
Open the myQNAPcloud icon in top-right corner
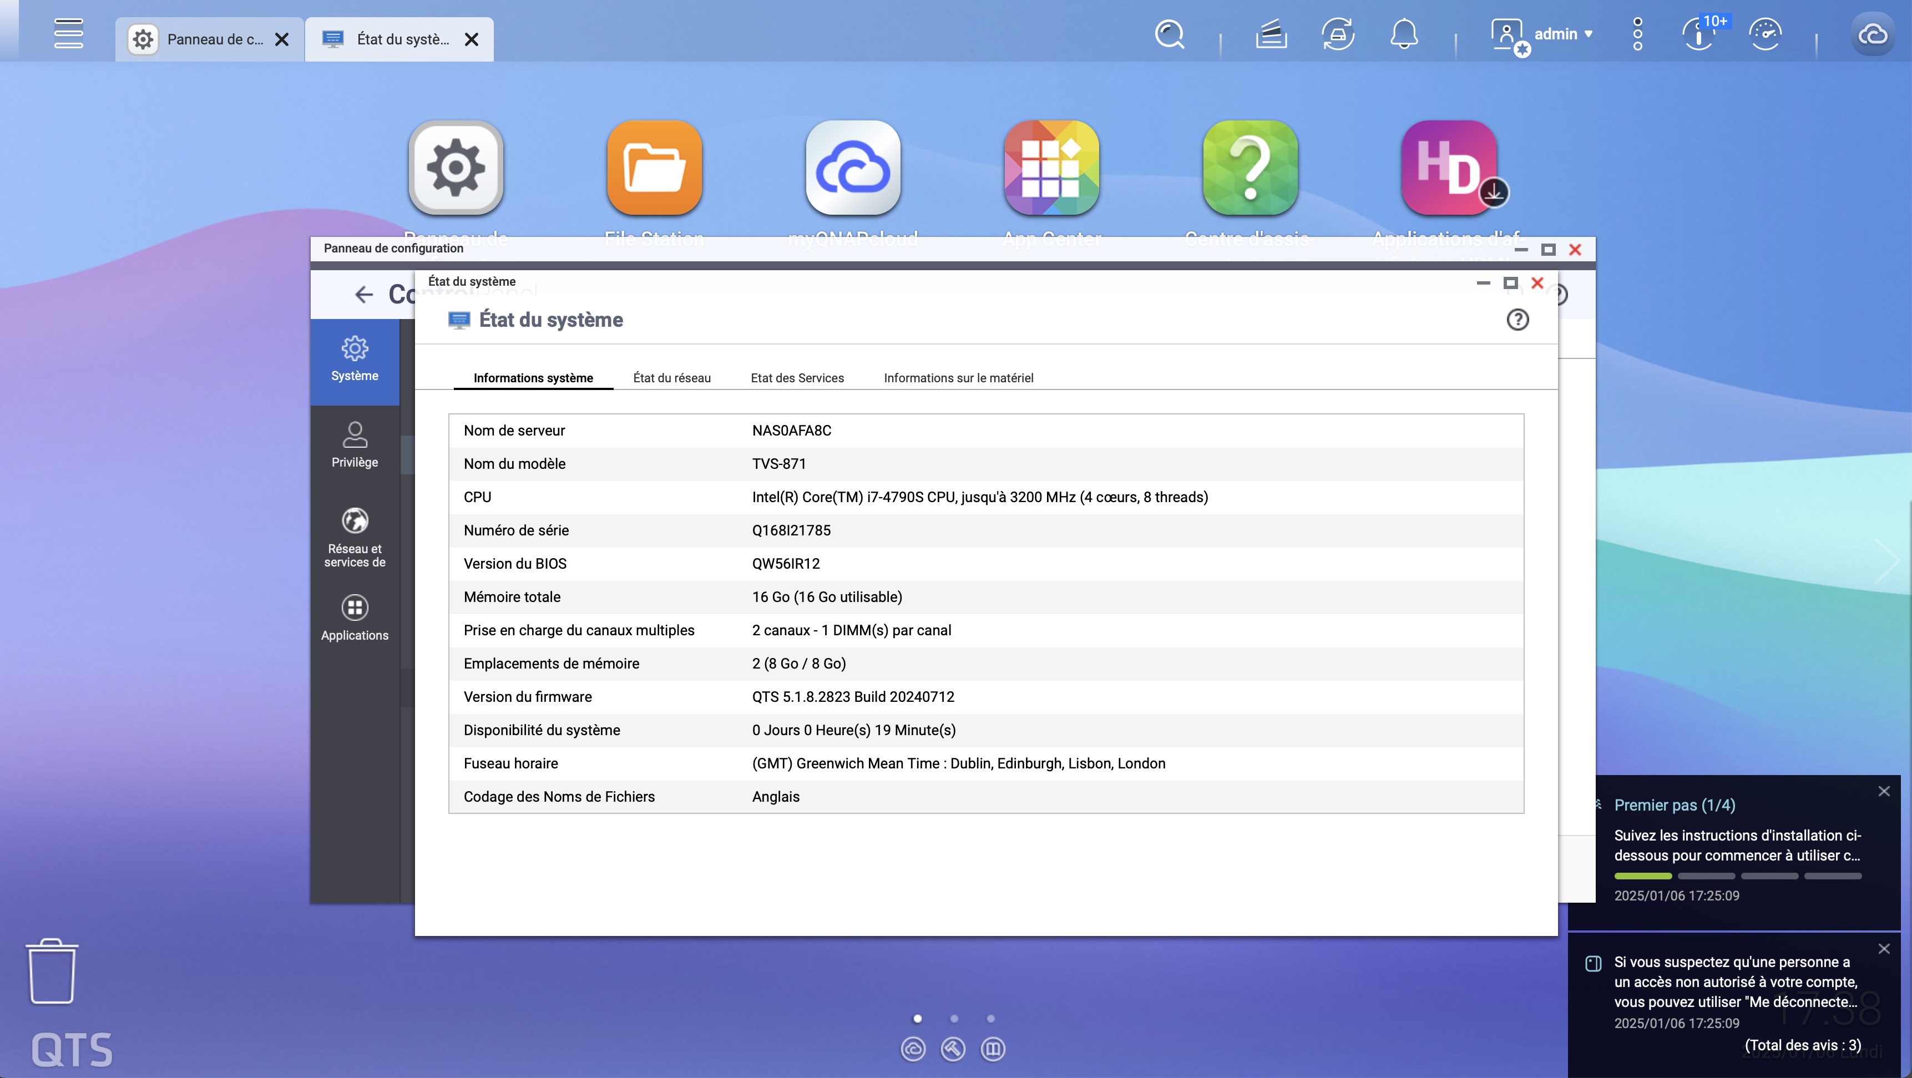click(1873, 34)
